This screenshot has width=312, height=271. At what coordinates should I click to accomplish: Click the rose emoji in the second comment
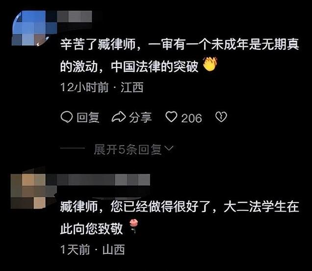click(134, 226)
